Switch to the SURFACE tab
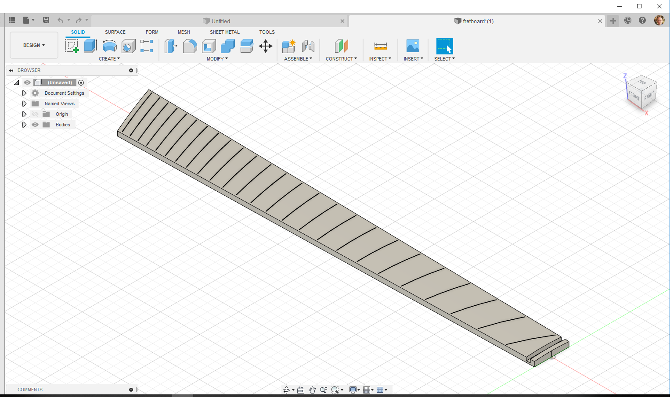 [115, 32]
